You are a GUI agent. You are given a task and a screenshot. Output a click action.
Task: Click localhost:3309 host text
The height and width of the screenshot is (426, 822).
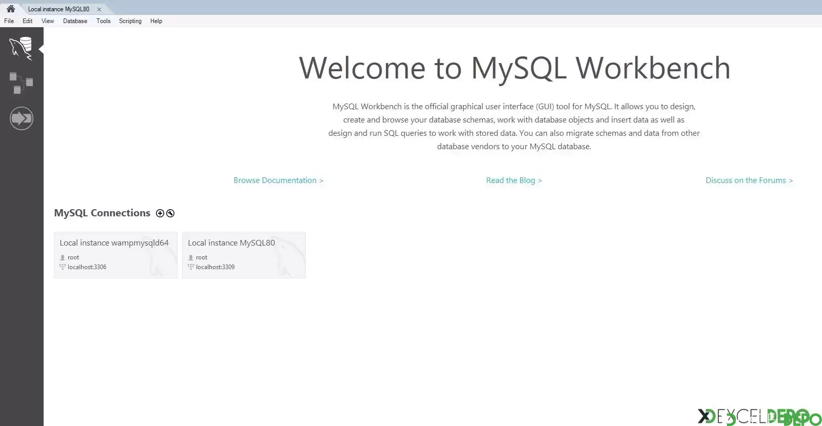click(216, 267)
